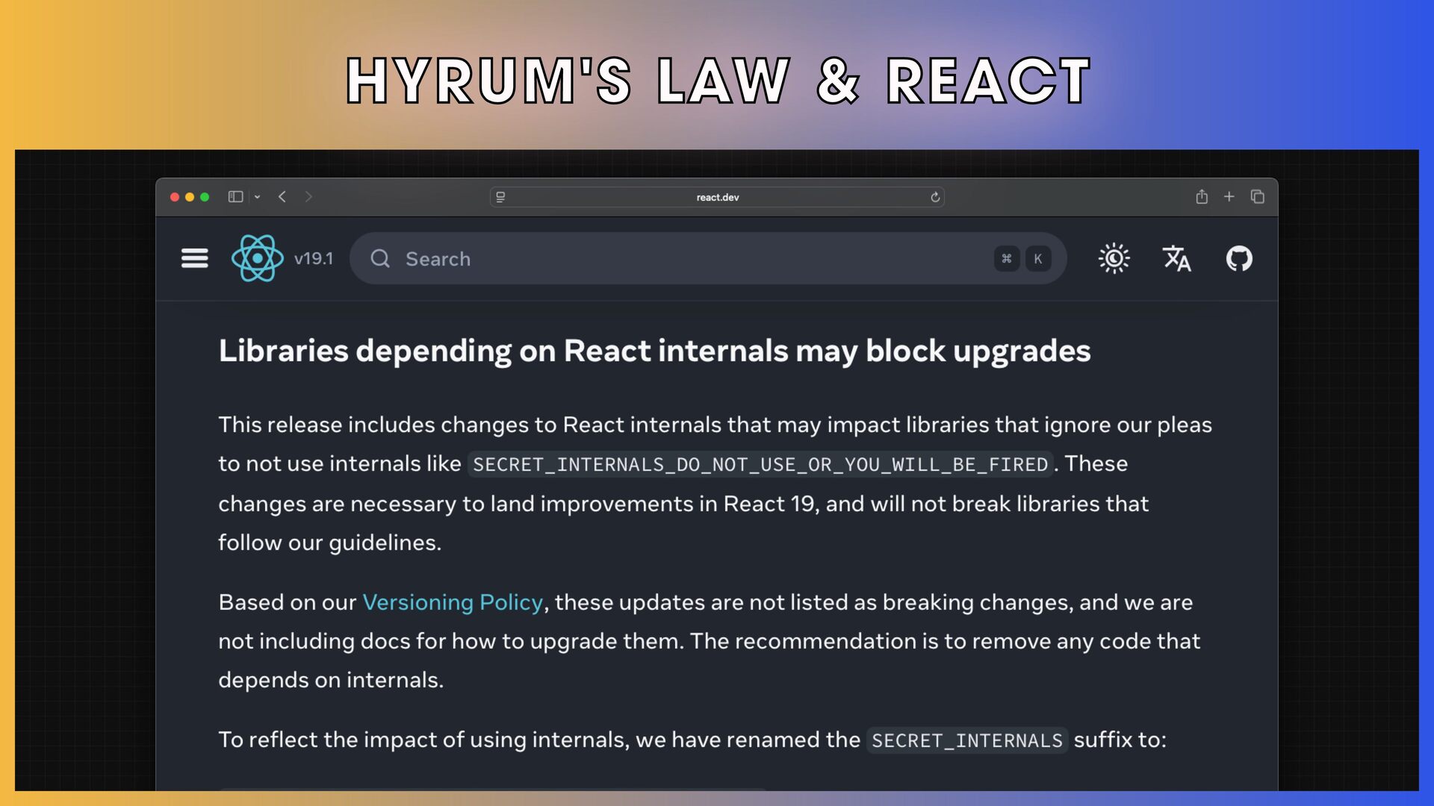Click the Safari sidebar toggle icon
The height and width of the screenshot is (806, 1434).
point(235,197)
